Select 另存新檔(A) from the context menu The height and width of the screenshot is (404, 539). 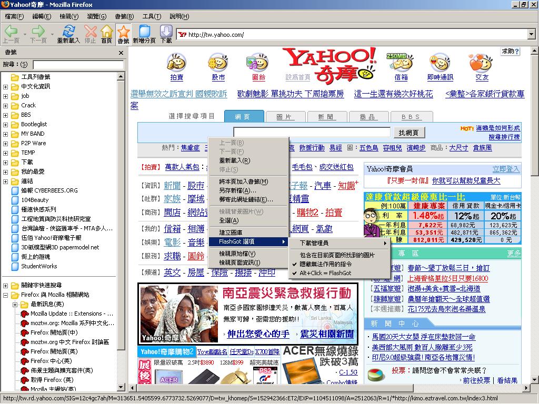click(237, 190)
